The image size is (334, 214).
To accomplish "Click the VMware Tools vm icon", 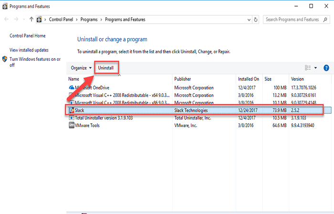I will (72, 125).
